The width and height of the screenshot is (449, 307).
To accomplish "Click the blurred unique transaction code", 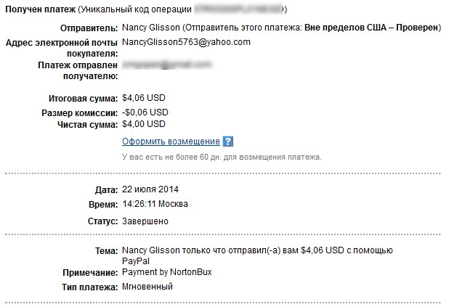I will click(238, 9).
